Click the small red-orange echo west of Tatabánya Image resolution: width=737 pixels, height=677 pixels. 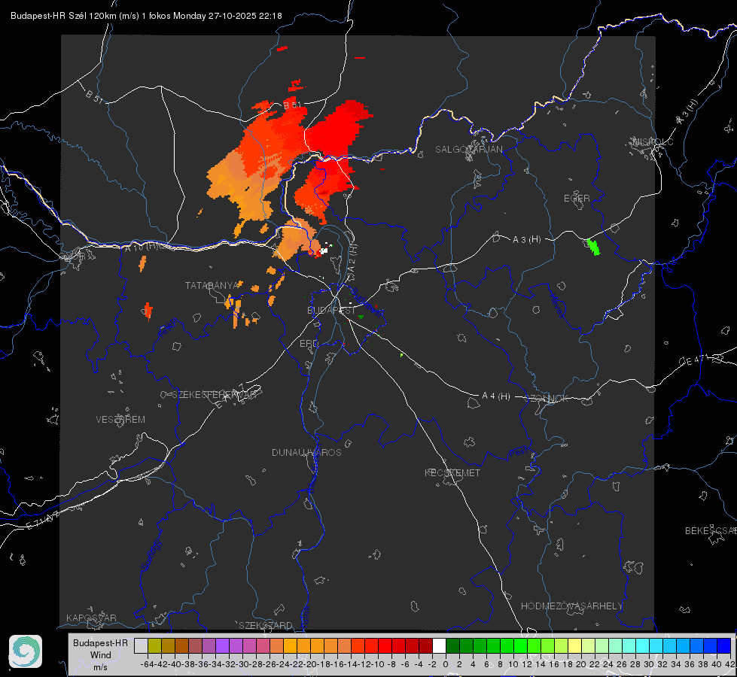[148, 311]
